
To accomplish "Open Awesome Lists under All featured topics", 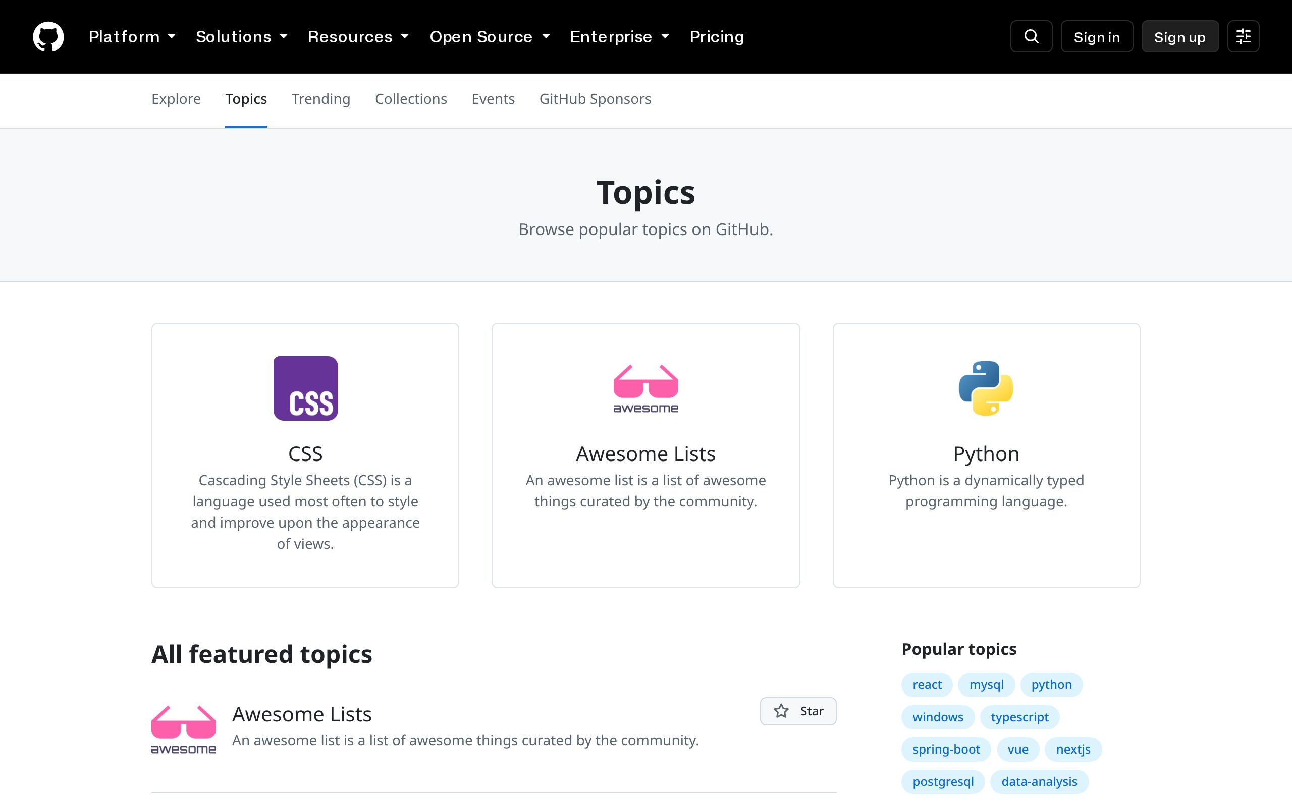I will point(302,714).
